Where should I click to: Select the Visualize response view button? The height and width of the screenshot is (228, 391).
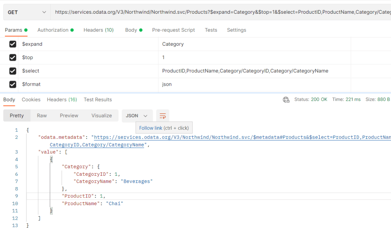102,116
